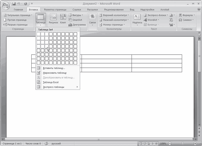The image size is (202, 146).
Task: Click zoom out minus button
Action: (x=170, y=143)
